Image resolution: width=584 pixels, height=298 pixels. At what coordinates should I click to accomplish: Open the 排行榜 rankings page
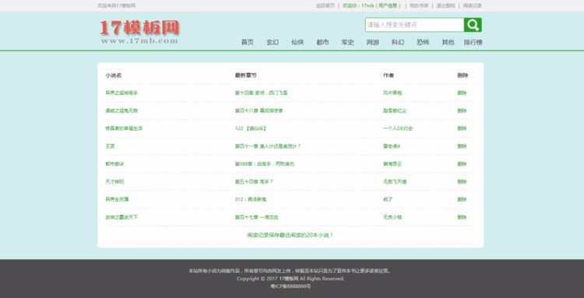click(473, 43)
